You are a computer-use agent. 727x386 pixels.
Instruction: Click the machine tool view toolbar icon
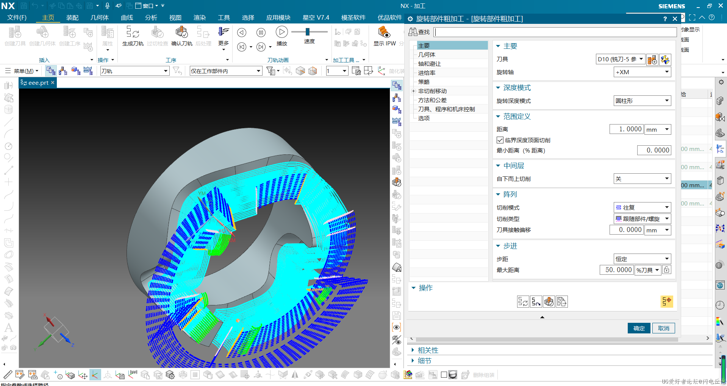point(63,71)
